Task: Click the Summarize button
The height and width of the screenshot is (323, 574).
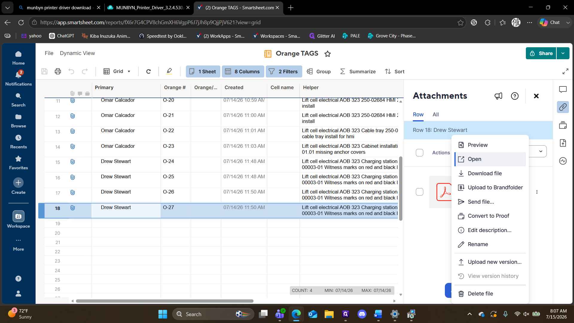Action: [x=358, y=71]
